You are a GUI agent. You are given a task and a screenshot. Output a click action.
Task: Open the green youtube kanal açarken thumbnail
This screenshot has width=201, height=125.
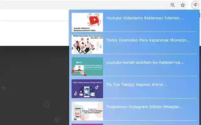click(x=87, y=67)
